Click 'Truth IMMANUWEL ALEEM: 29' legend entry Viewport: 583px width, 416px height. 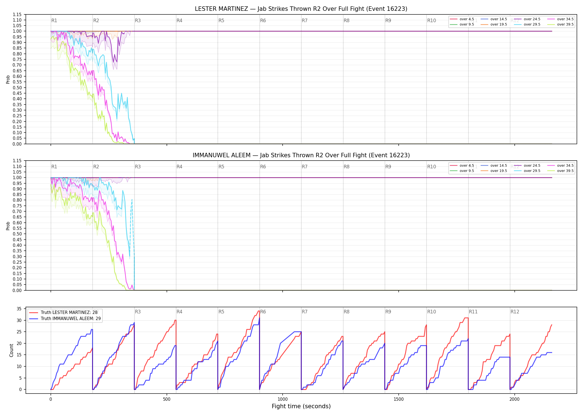(65, 319)
